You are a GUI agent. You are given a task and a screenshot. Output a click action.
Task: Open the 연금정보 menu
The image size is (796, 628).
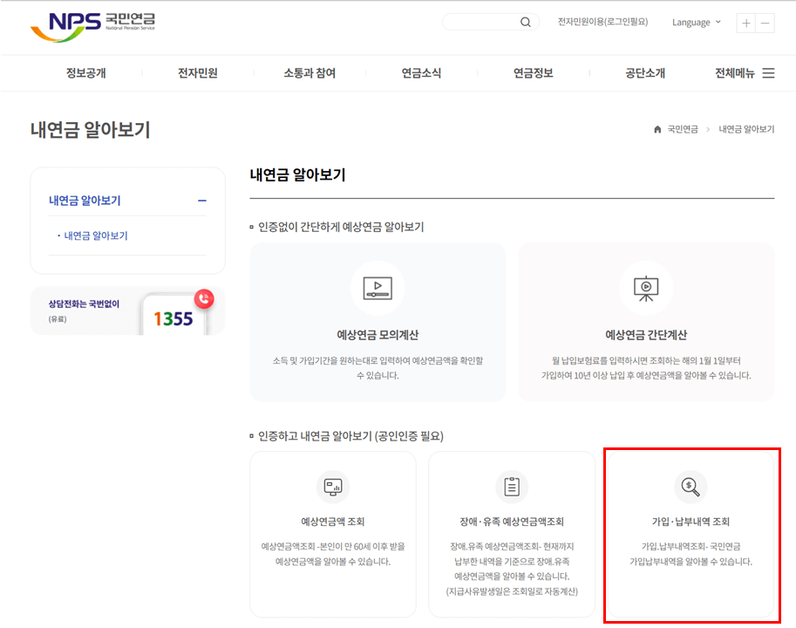(531, 73)
